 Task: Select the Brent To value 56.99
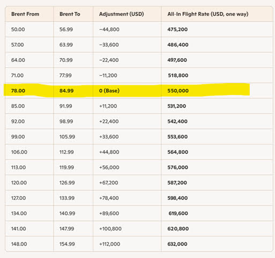click(x=66, y=30)
